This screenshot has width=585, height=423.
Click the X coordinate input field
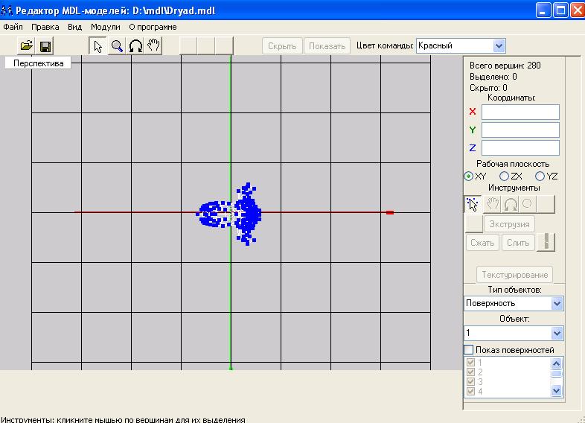pyautogui.click(x=520, y=112)
